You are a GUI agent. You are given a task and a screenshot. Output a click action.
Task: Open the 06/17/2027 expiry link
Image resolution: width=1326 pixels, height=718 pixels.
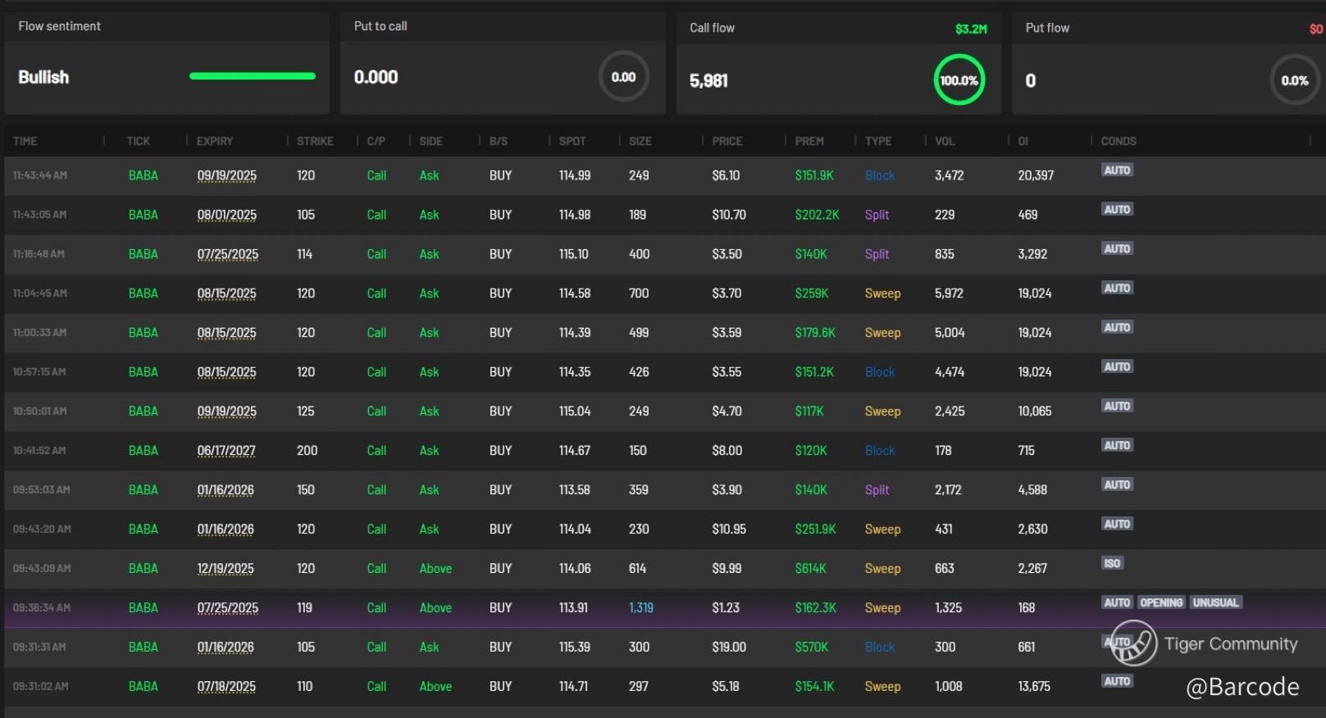[226, 451]
